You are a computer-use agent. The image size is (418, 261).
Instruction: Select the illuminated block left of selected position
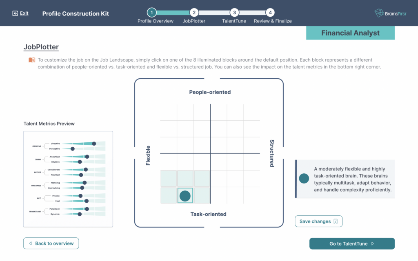tap(169, 195)
